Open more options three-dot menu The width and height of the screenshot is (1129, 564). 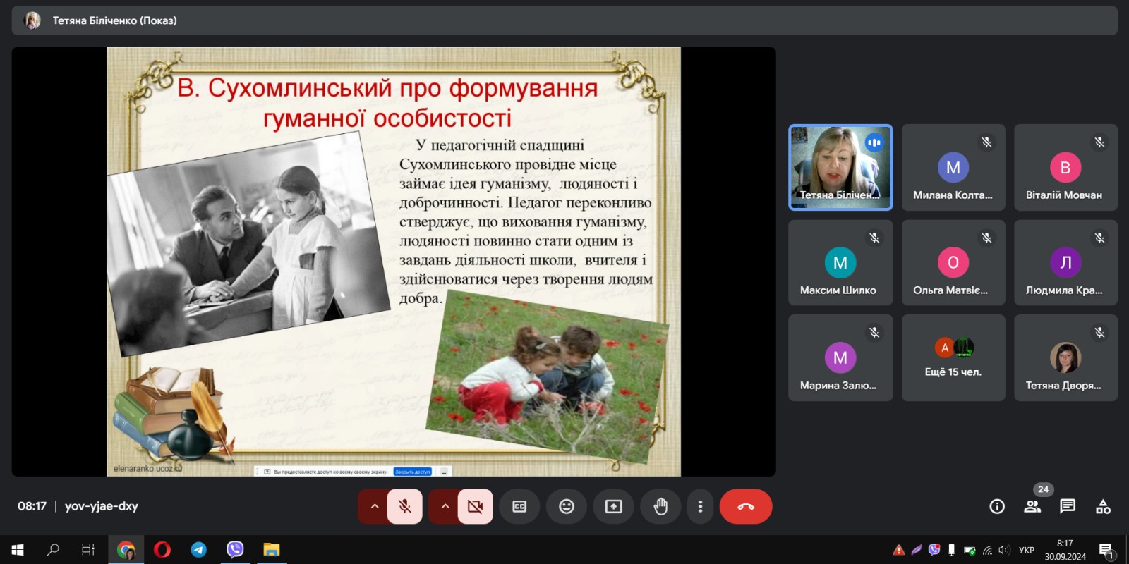coord(700,506)
